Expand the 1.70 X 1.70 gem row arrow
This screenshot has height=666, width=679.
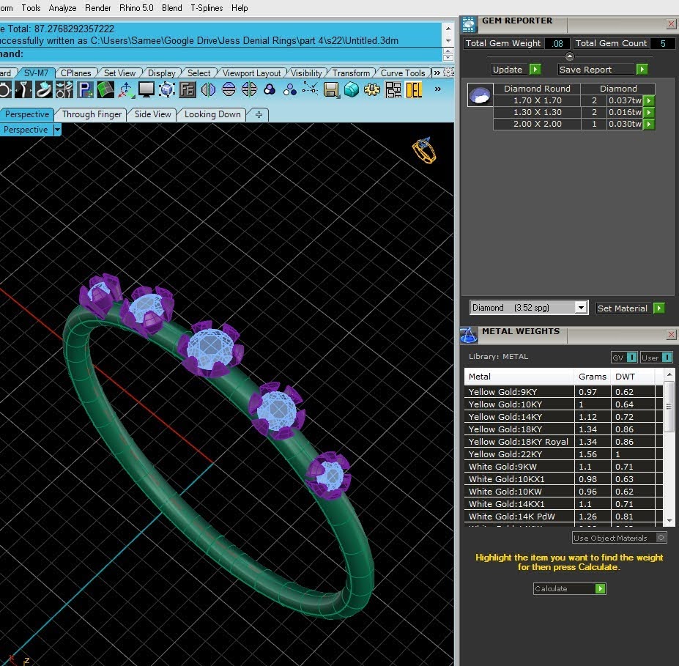coord(648,100)
